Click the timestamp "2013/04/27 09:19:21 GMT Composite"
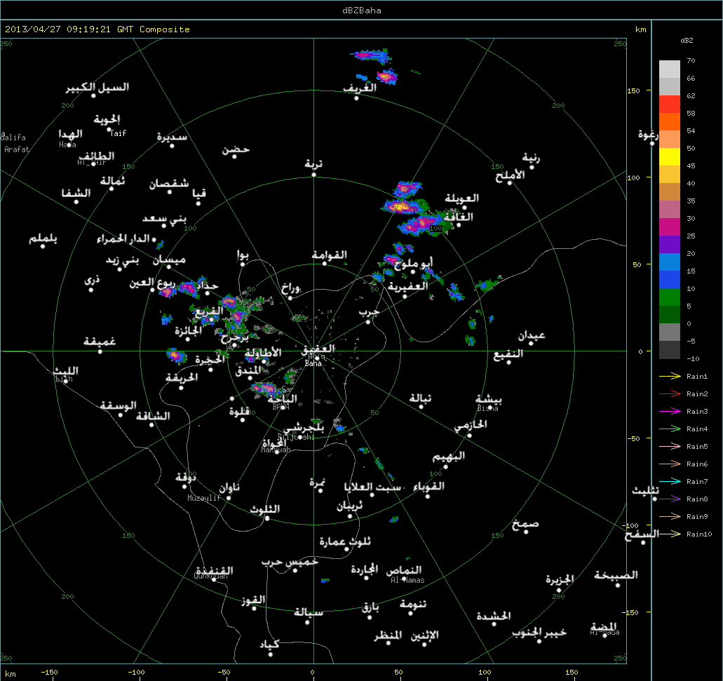The image size is (723, 681). click(x=97, y=29)
